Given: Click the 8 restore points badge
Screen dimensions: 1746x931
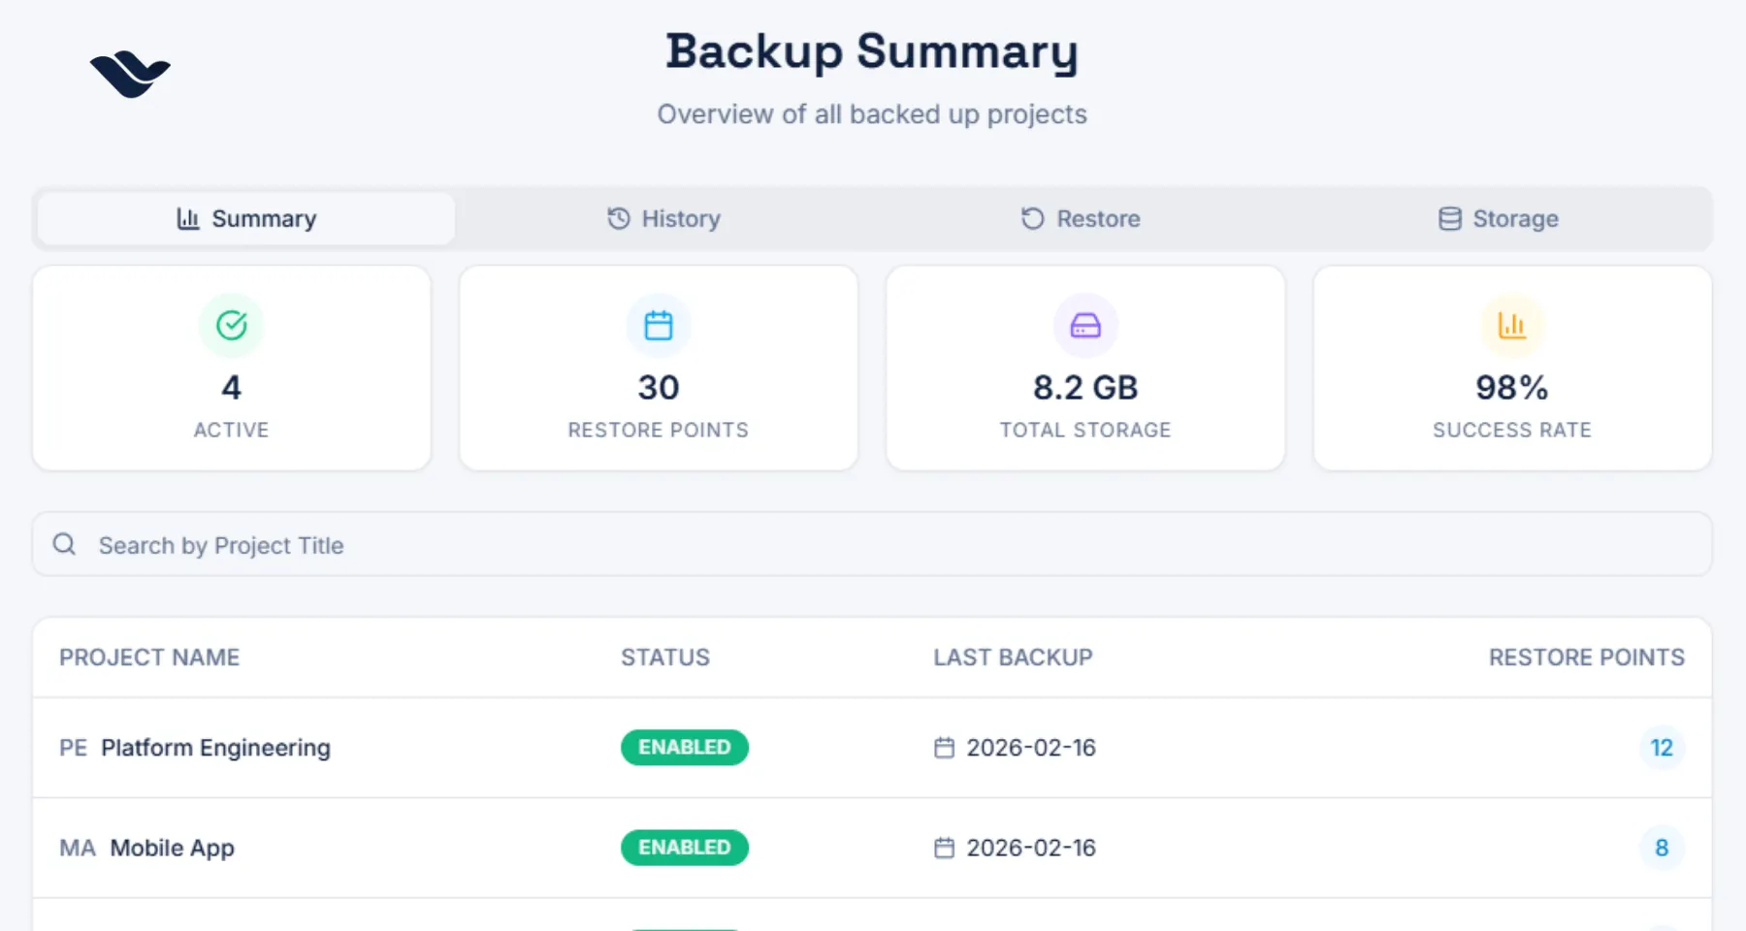Looking at the screenshot, I should pos(1662,848).
